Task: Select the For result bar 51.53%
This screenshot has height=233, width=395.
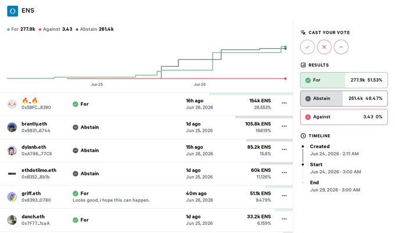Action: point(344,80)
